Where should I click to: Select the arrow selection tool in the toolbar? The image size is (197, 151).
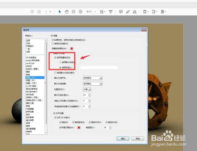59,12
